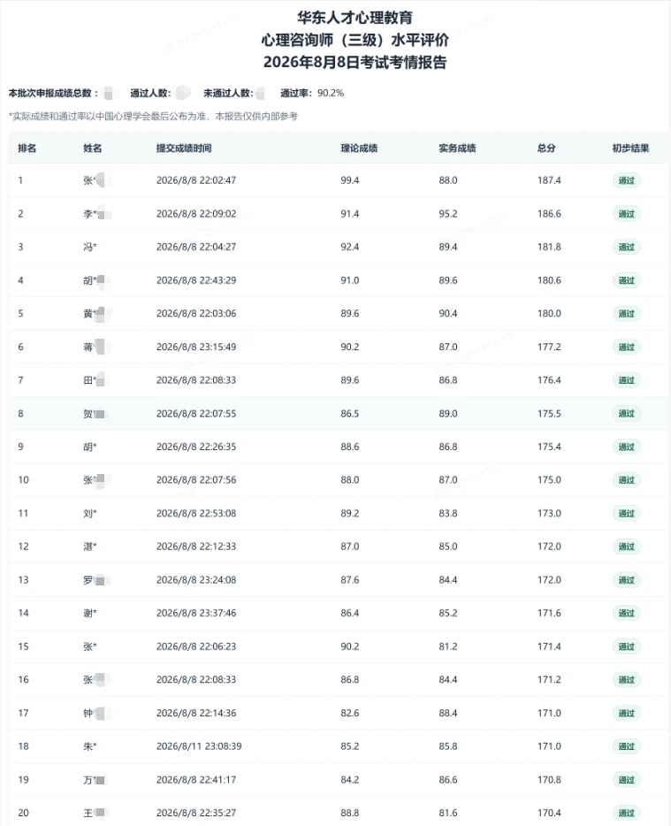671x826 pixels.
Task: Click the 姓名 column header
Action: [x=92, y=148]
